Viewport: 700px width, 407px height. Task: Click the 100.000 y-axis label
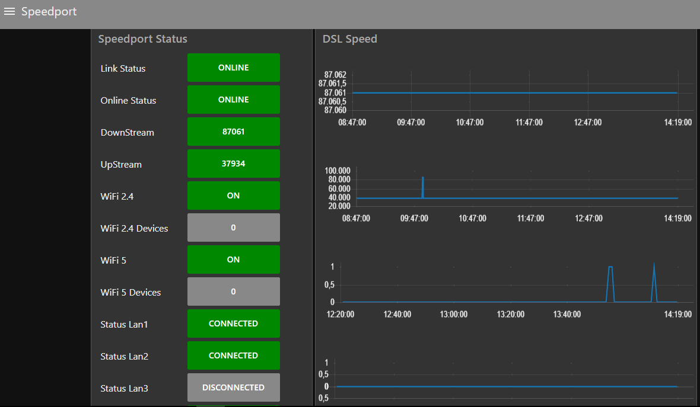point(338,171)
